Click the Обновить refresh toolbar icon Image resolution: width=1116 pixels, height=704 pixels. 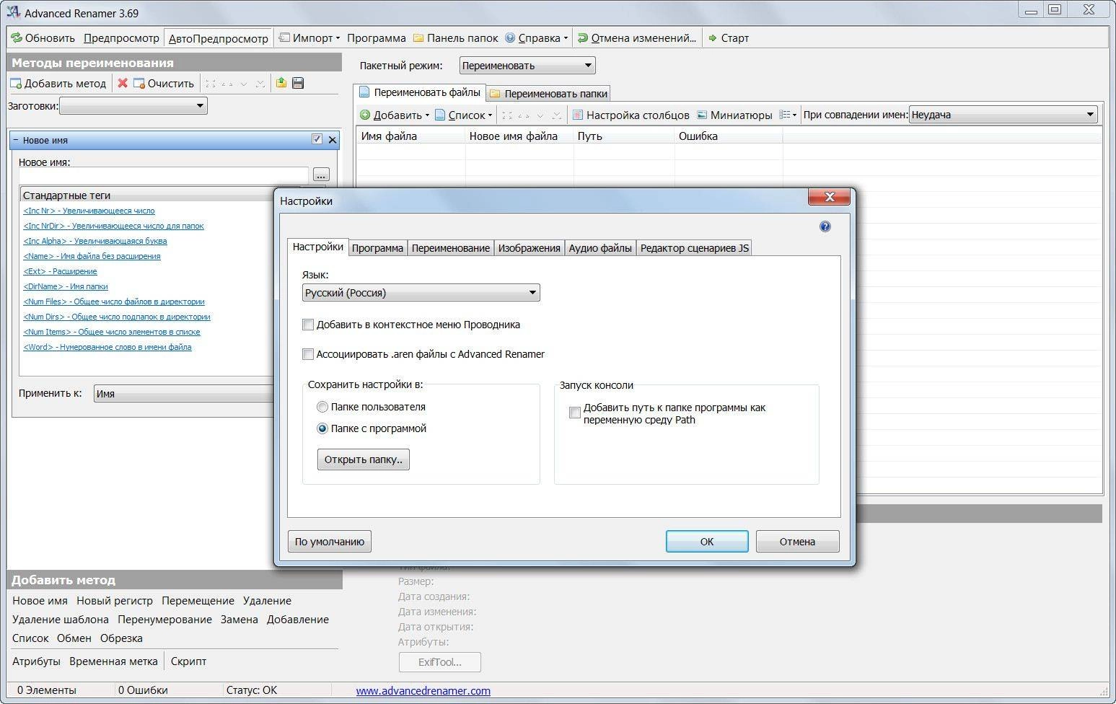pos(17,38)
